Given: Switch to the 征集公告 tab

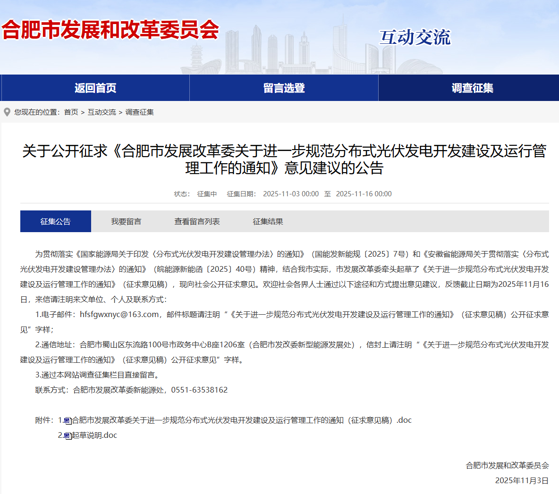Looking at the screenshot, I should [x=56, y=221].
